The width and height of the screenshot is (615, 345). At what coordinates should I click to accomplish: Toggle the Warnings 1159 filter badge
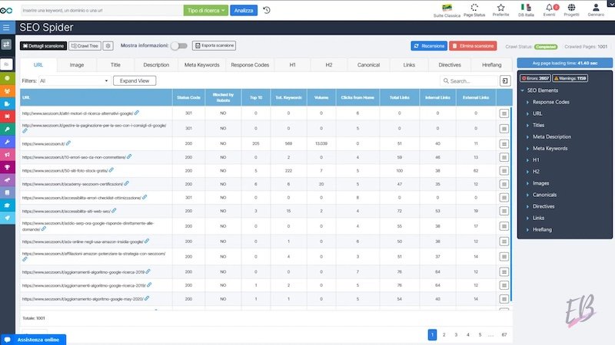click(x=570, y=78)
